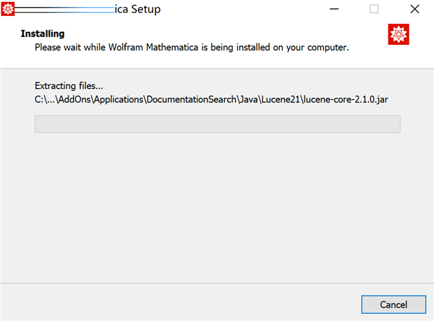This screenshot has height=321, width=434.
Task: Click the horizontal separator line above Cancel
Action: pos(217,283)
